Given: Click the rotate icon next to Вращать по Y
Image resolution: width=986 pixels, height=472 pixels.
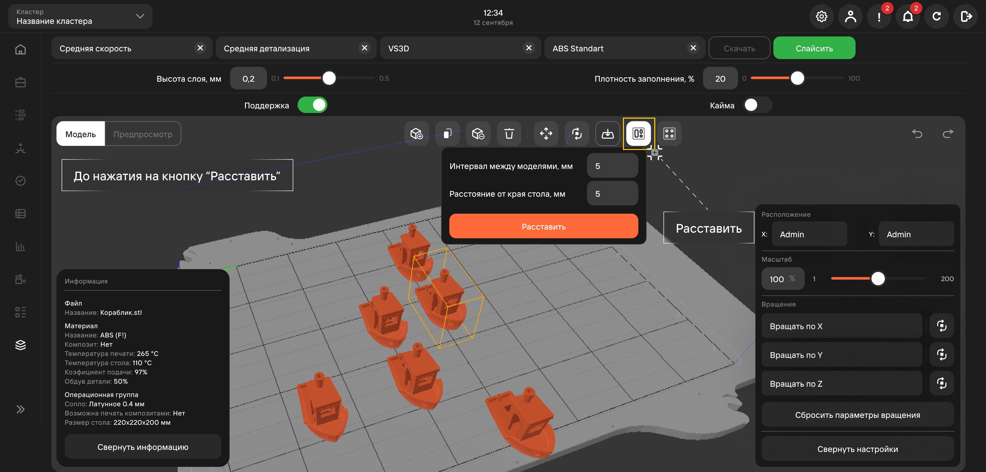Looking at the screenshot, I should click(x=942, y=354).
